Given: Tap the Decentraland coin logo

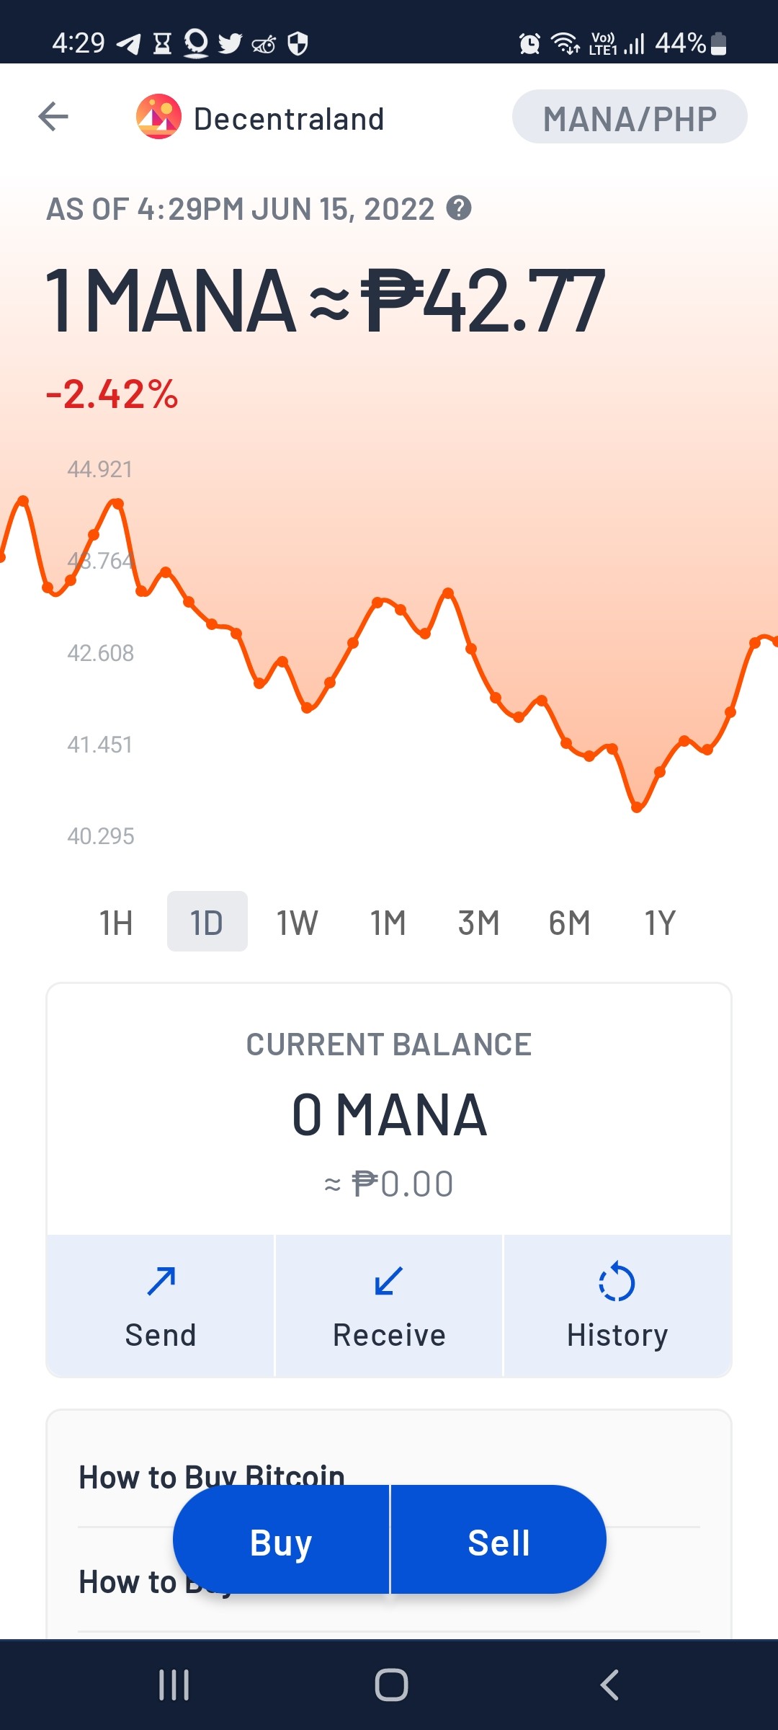Looking at the screenshot, I should pos(158,116).
